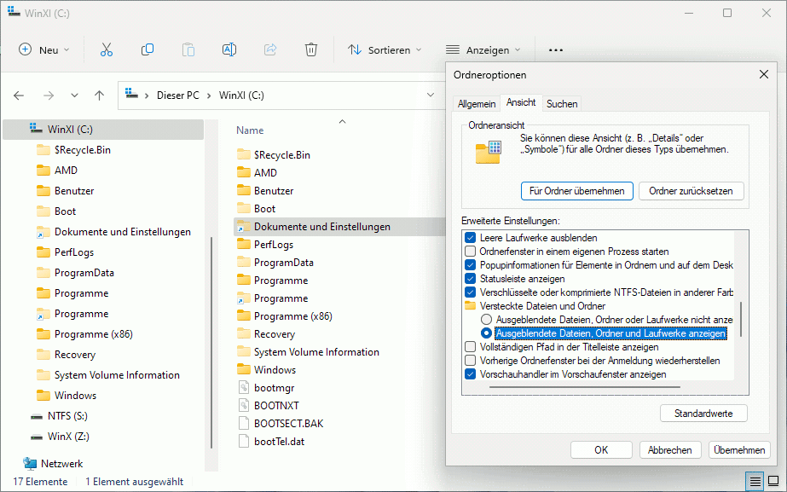Open the Anzeigen dropdown
Screen dimensions: 787x492
483,49
